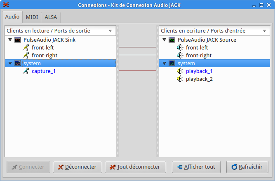Switch to the ALSA tab

point(52,17)
